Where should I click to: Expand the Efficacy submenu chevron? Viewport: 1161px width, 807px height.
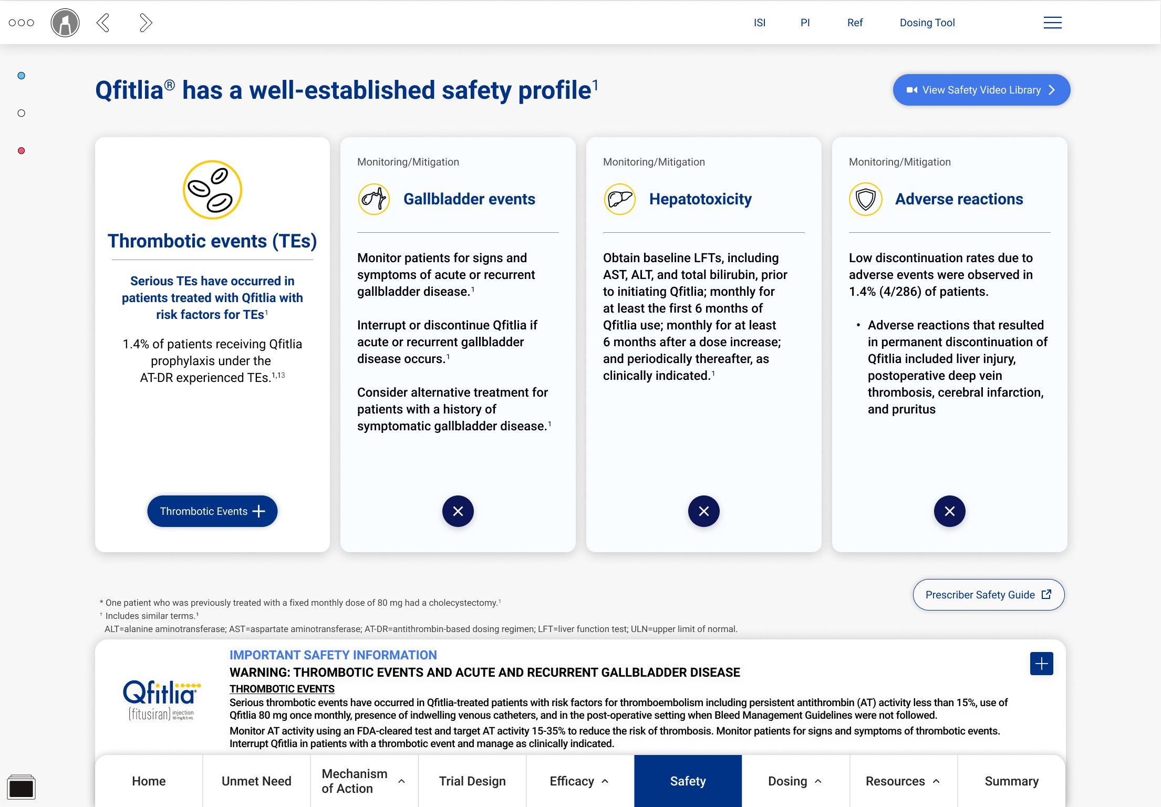[605, 781]
